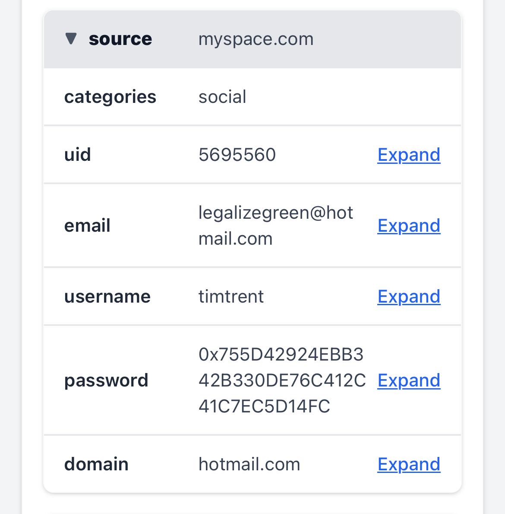Image resolution: width=505 pixels, height=514 pixels.
Task: Click the uid row label
Action: point(78,155)
